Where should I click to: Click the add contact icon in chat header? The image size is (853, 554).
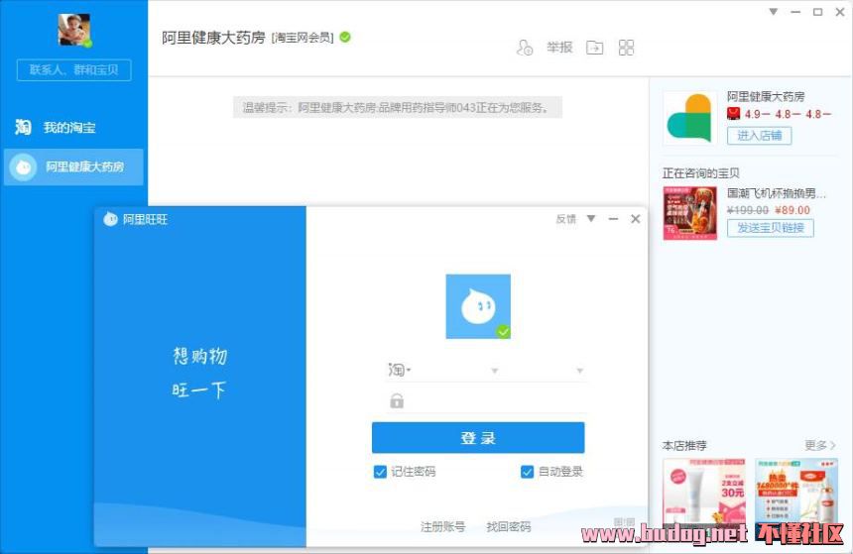pyautogui.click(x=525, y=48)
